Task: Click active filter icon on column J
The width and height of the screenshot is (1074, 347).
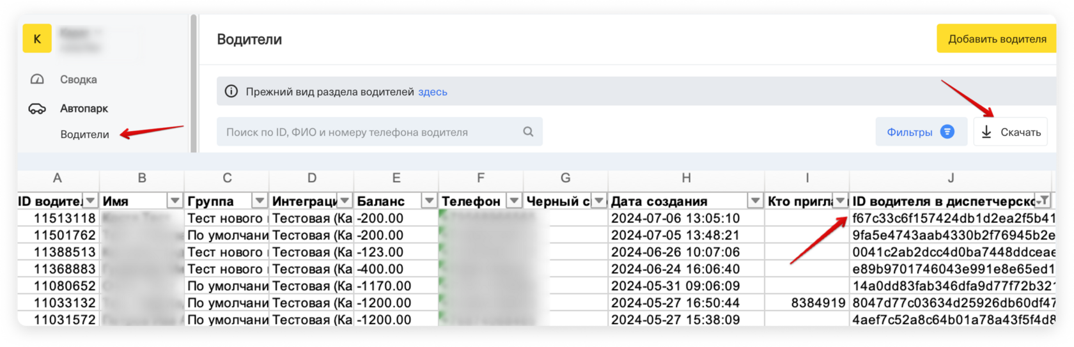Action: click(1043, 201)
